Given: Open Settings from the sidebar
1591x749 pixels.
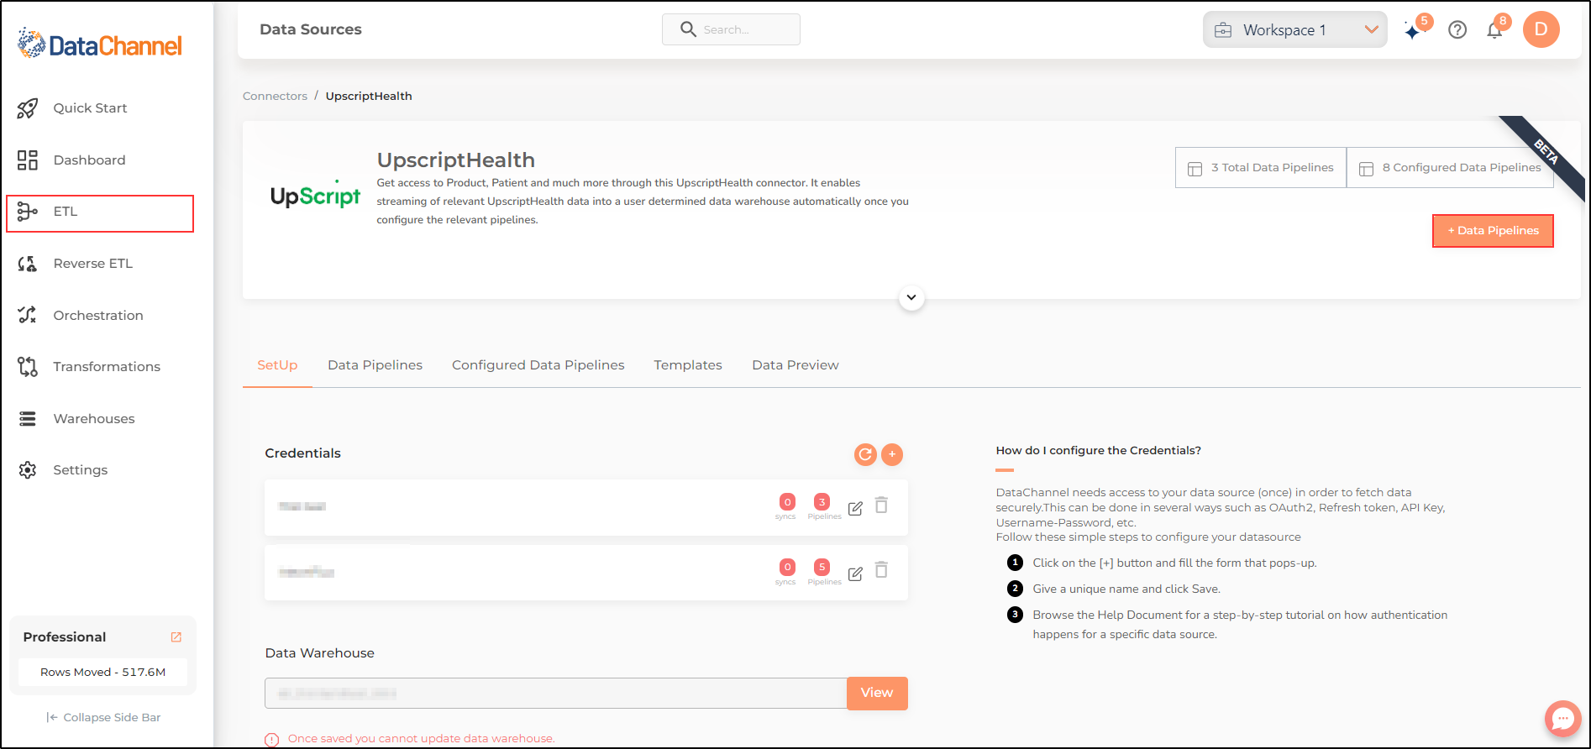Looking at the screenshot, I should [81, 470].
